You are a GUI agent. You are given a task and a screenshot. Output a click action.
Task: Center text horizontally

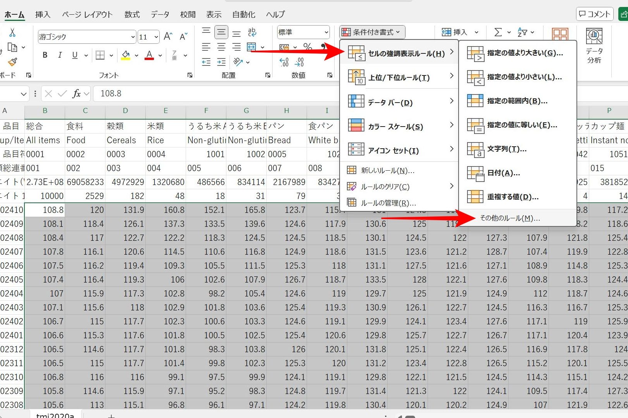221,47
